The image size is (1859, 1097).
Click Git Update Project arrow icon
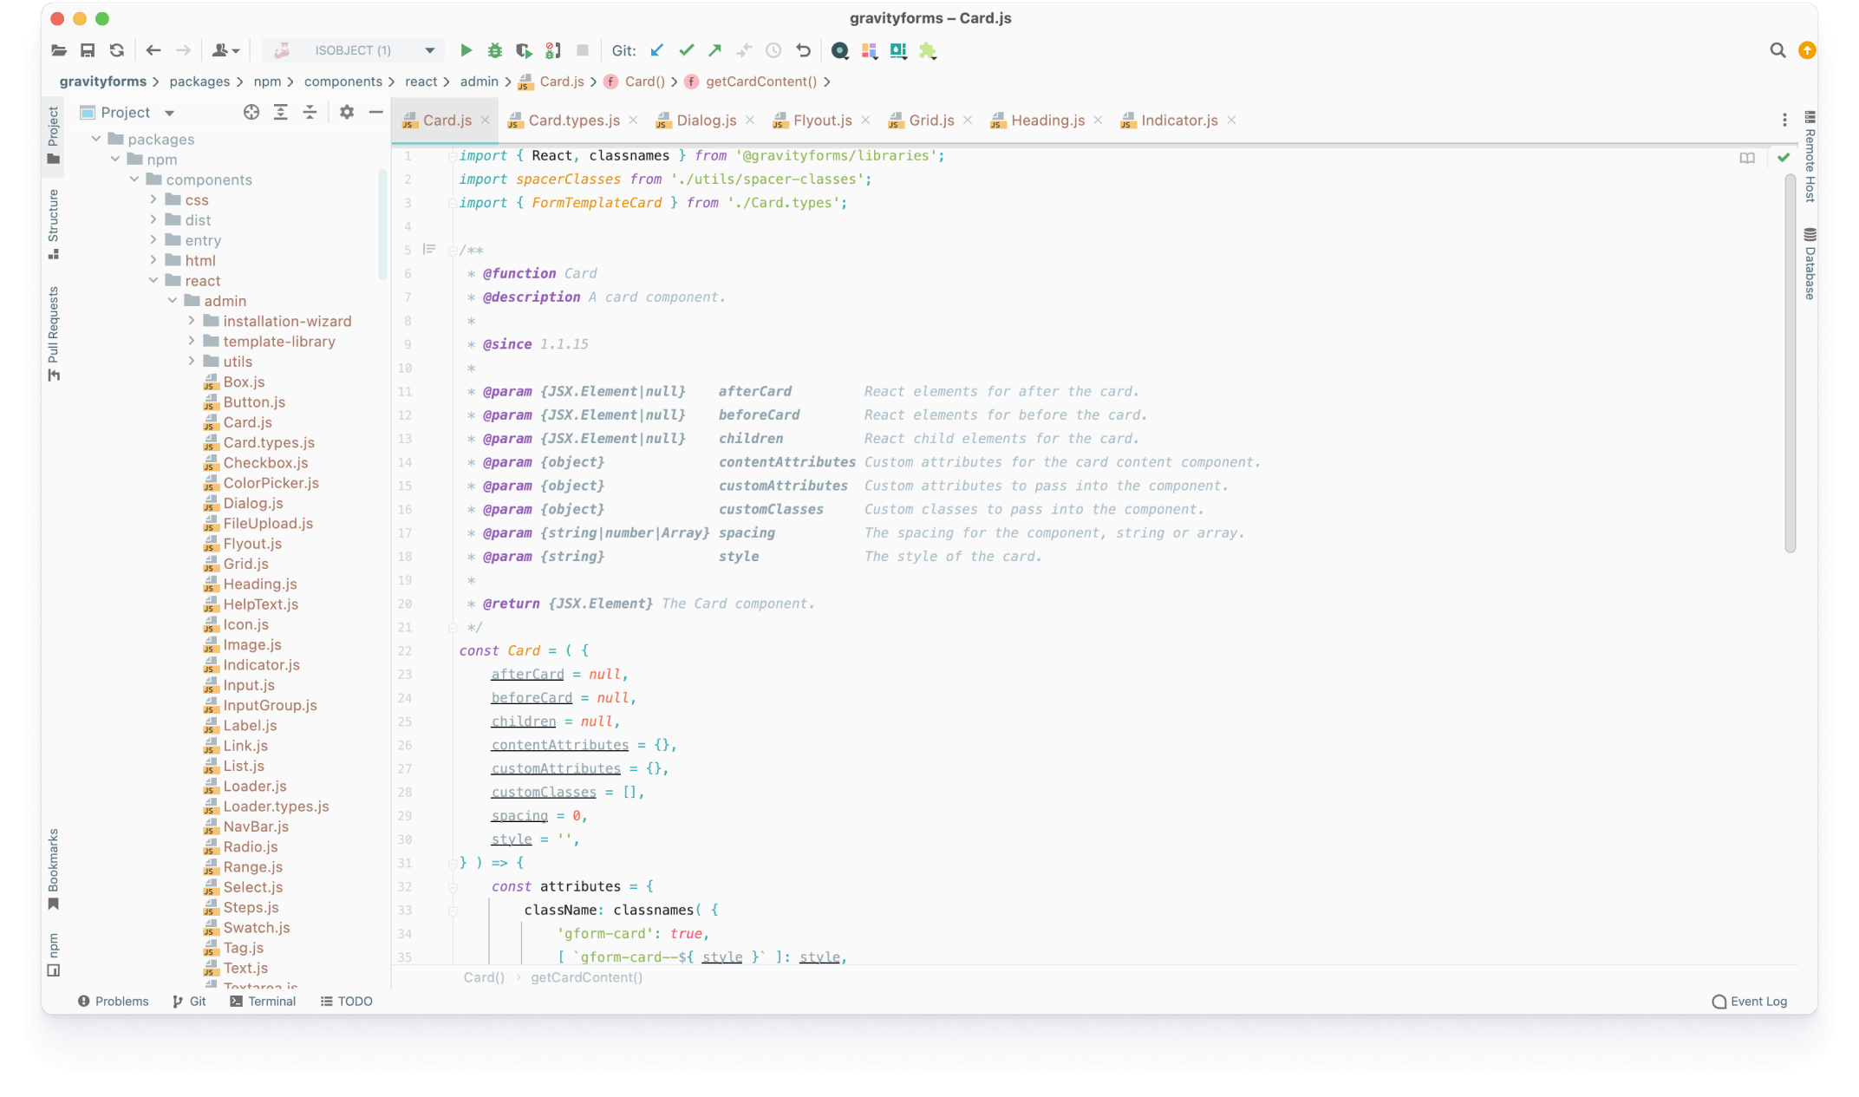click(x=657, y=50)
